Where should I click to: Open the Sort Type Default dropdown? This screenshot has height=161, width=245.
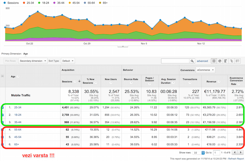click(68, 61)
